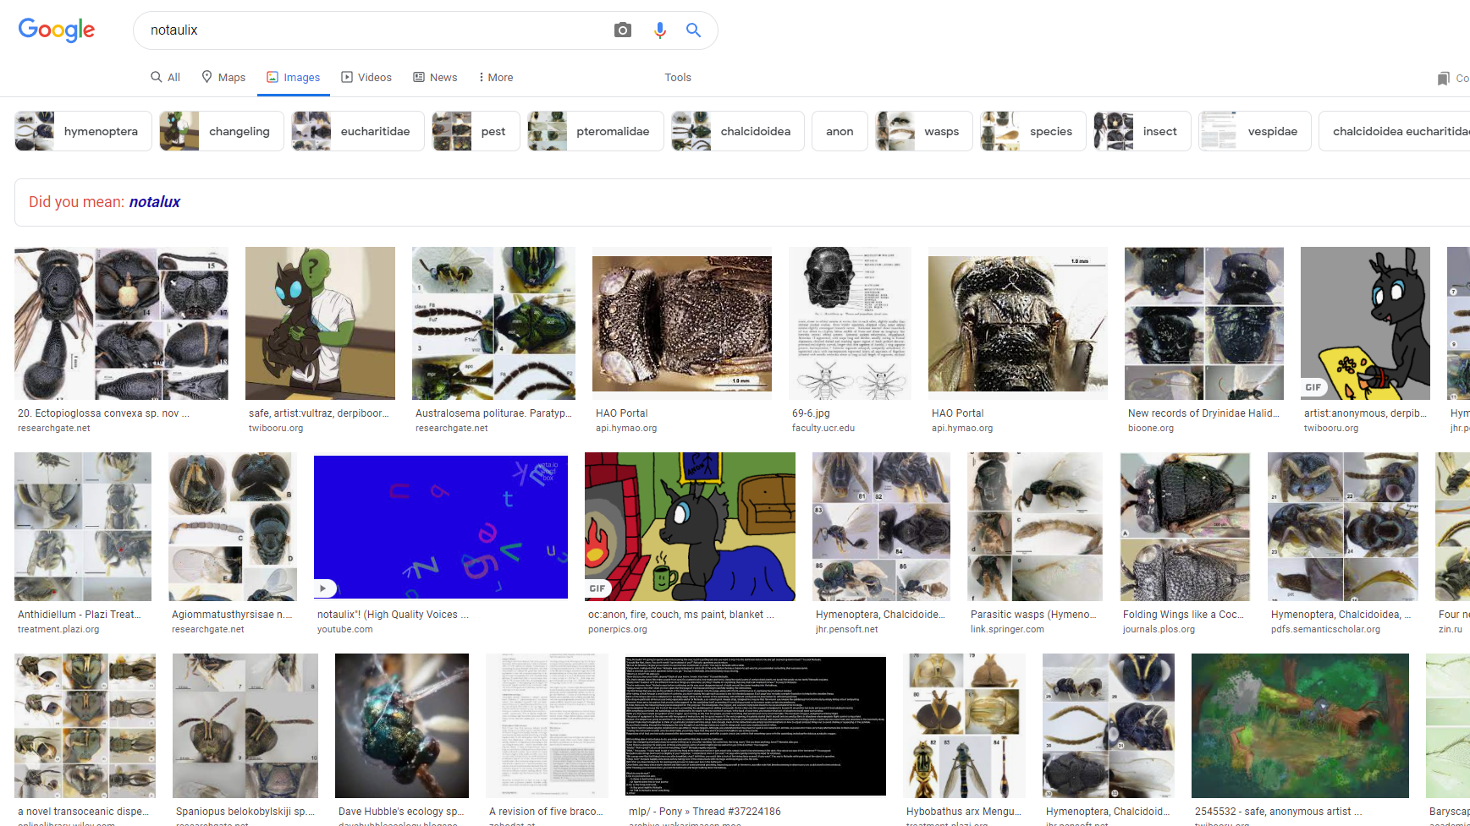The width and height of the screenshot is (1470, 826).
Task: Open New records of Dryinidae thumbnail
Action: tap(1204, 323)
